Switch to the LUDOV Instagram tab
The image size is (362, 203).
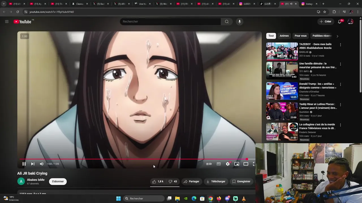click(x=247, y=4)
